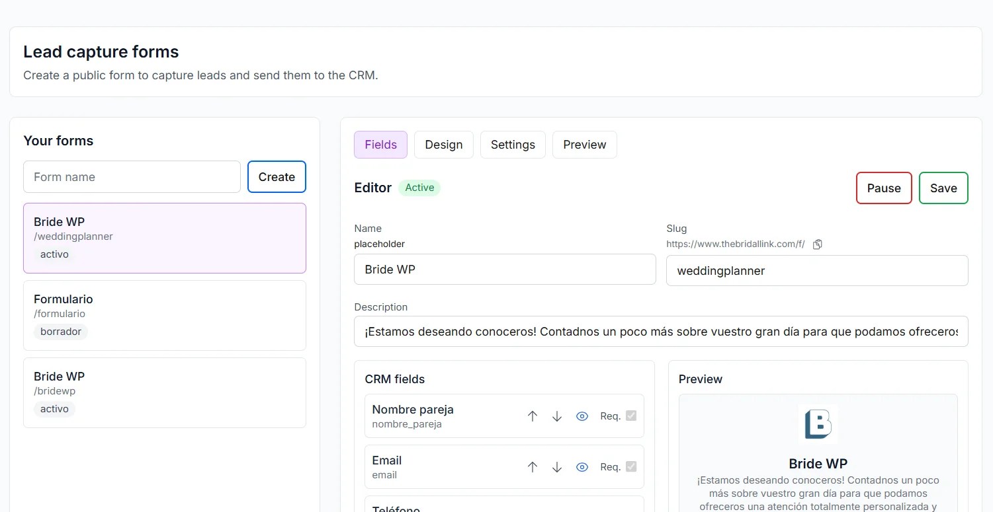The height and width of the screenshot is (512, 993).
Task: Click the Active status badge
Action: pos(419,188)
